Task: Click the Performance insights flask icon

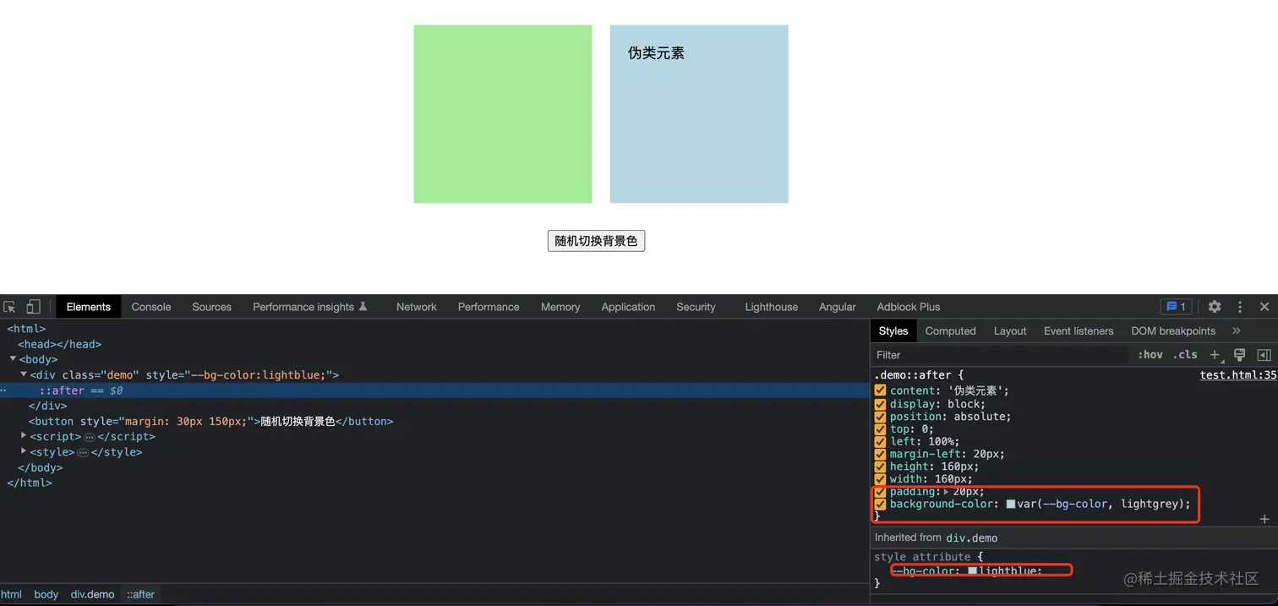Action: coord(363,307)
